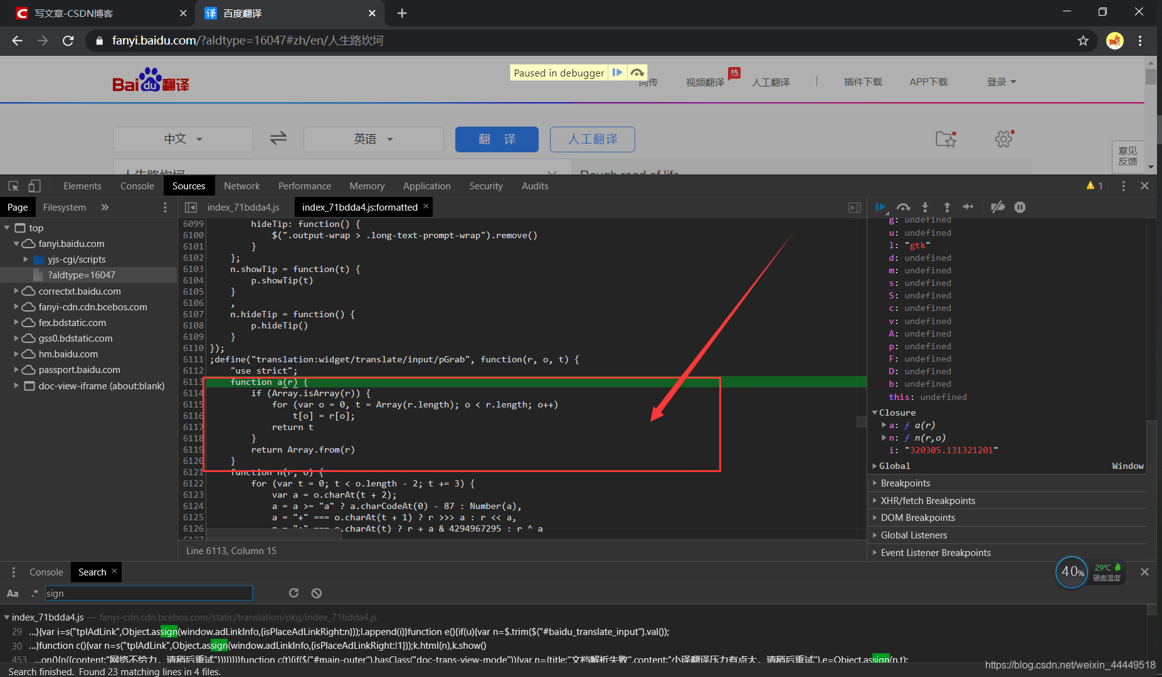The width and height of the screenshot is (1162, 677).
Task: Open drawer three-dot menu
Action: point(13,572)
